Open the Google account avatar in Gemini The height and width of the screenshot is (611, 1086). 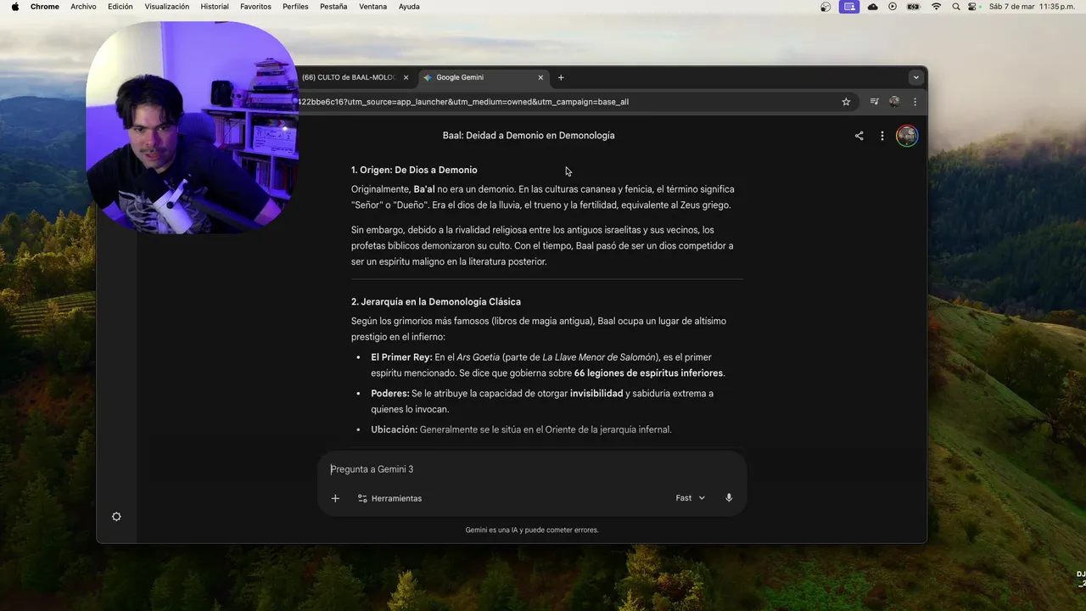pos(907,136)
